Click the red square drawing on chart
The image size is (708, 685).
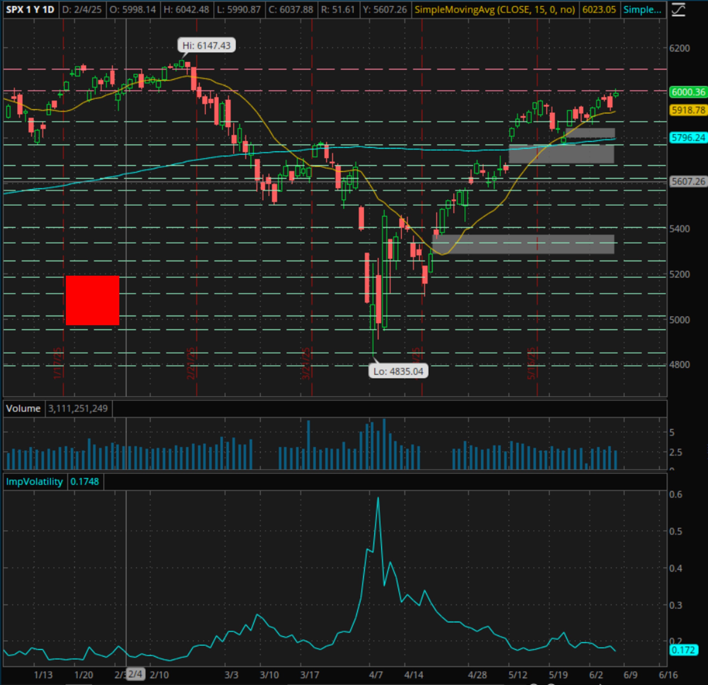tap(92, 300)
